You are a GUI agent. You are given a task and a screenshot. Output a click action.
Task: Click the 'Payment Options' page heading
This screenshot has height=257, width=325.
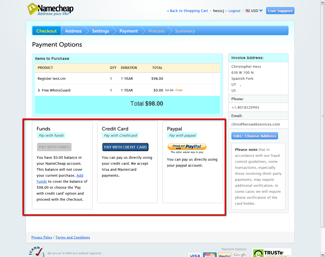tap(57, 45)
